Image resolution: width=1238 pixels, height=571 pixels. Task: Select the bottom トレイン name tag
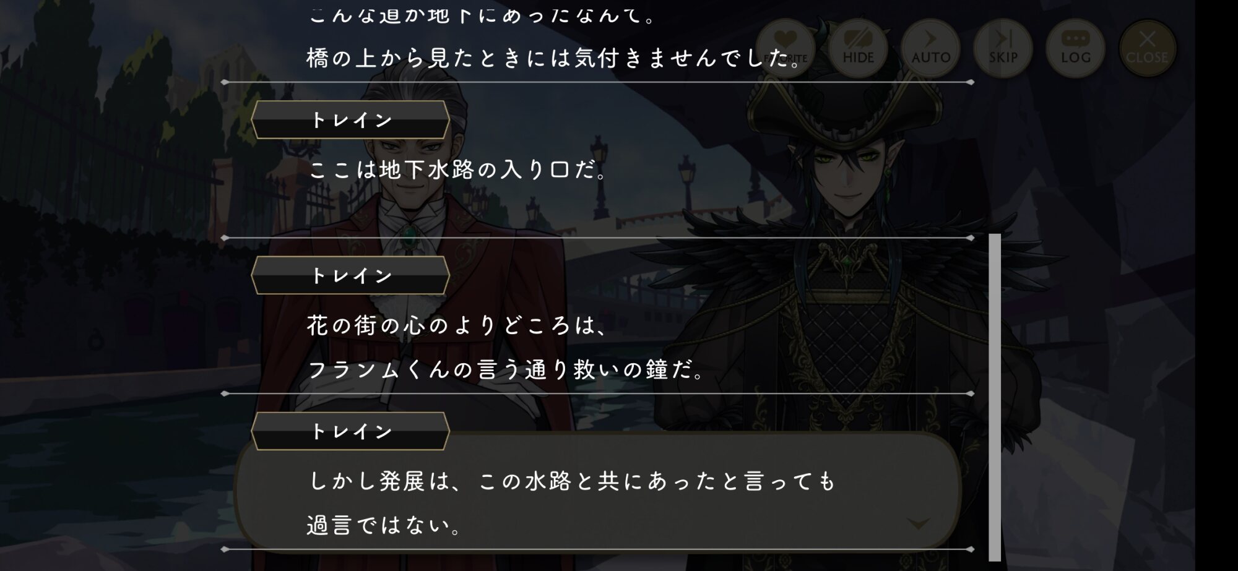[x=350, y=431]
